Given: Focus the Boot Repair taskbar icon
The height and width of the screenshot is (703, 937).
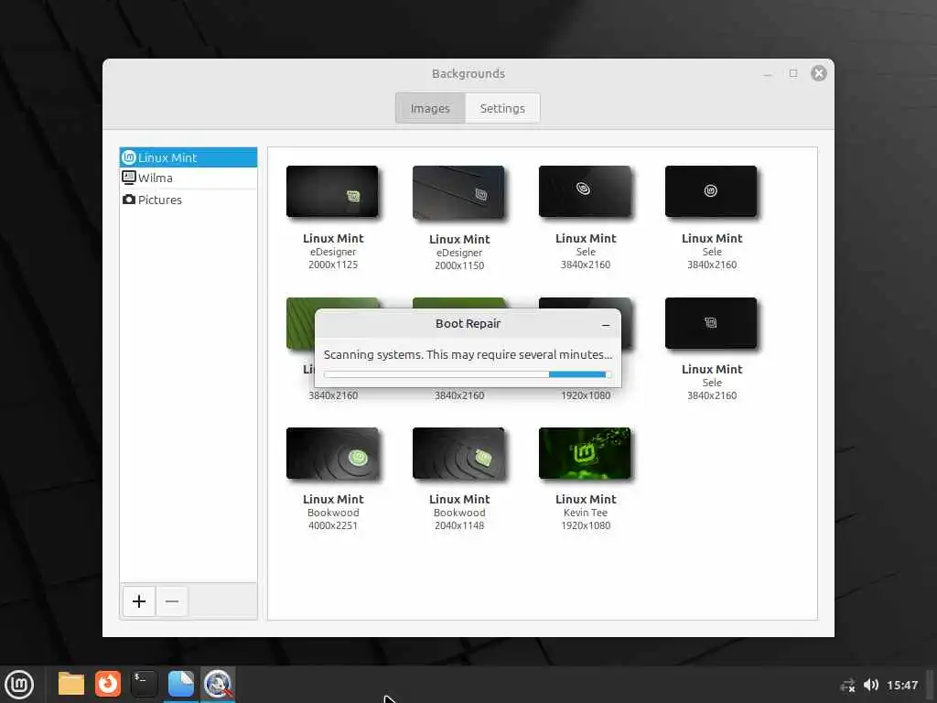Looking at the screenshot, I should [x=218, y=684].
